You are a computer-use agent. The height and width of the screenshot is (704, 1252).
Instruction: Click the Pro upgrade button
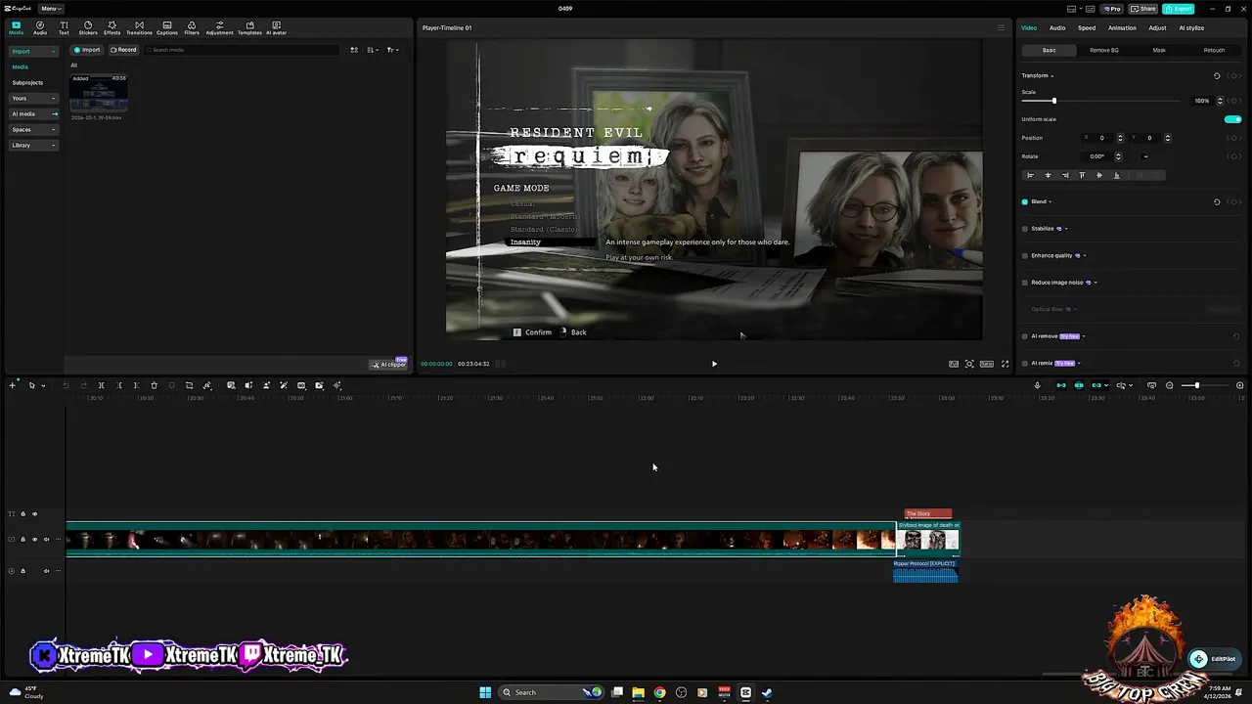pyautogui.click(x=1111, y=9)
